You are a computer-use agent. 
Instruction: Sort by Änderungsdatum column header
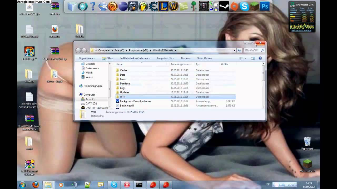(181, 64)
